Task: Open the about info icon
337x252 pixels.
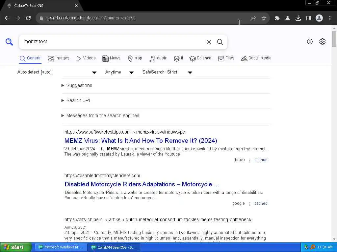Action: [310, 42]
